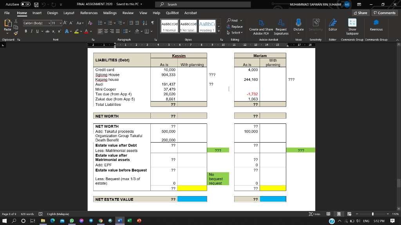The image size is (401, 225).
Task: Switch to the Review tab
Action: (x=128, y=13)
